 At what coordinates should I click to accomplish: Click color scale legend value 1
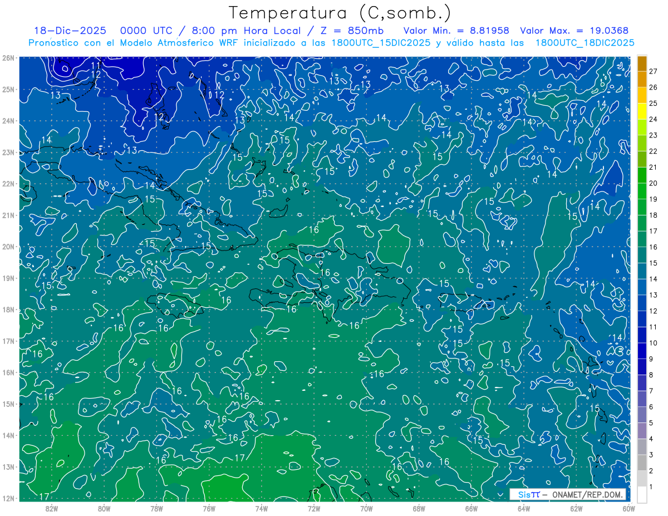tap(651, 486)
